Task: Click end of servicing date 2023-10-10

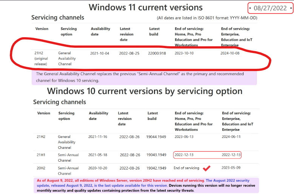Action: pyautogui.click(x=184, y=53)
